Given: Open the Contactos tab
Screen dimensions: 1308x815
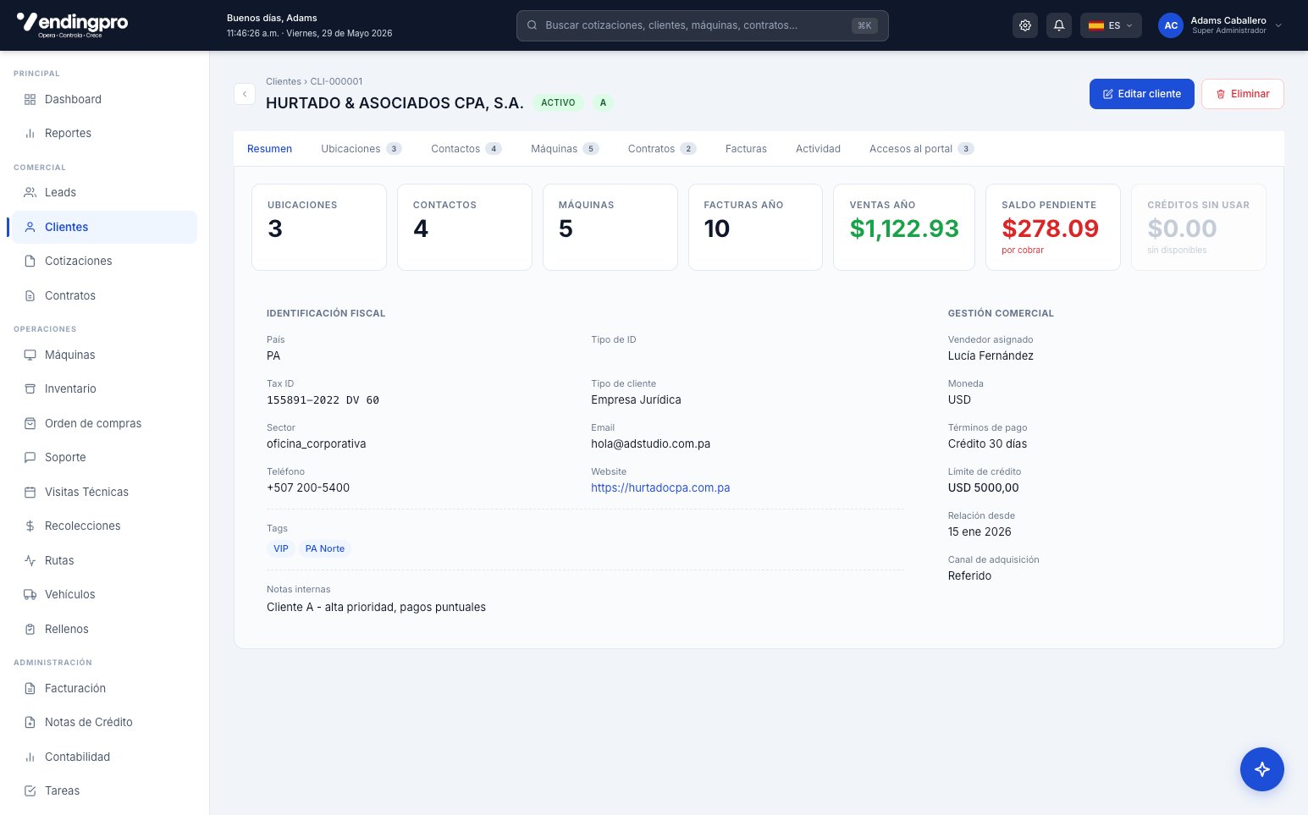Looking at the screenshot, I should click(466, 149).
